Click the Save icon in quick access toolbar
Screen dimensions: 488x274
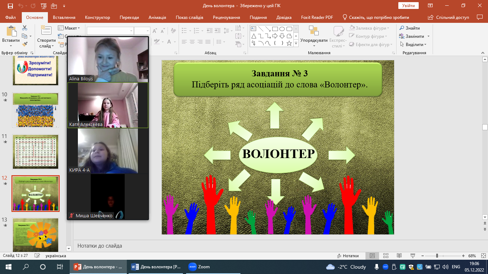pos(10,6)
